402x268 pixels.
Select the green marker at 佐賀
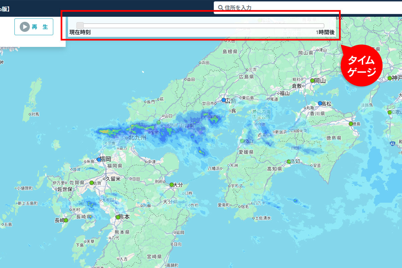91,183
